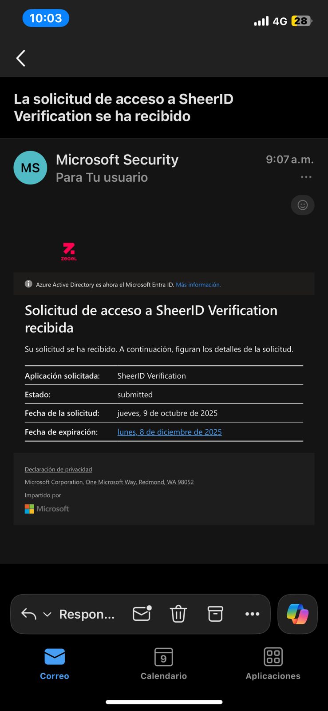Tap the MS sender avatar
Viewport: 328px width, 711px height.
pyautogui.click(x=30, y=168)
